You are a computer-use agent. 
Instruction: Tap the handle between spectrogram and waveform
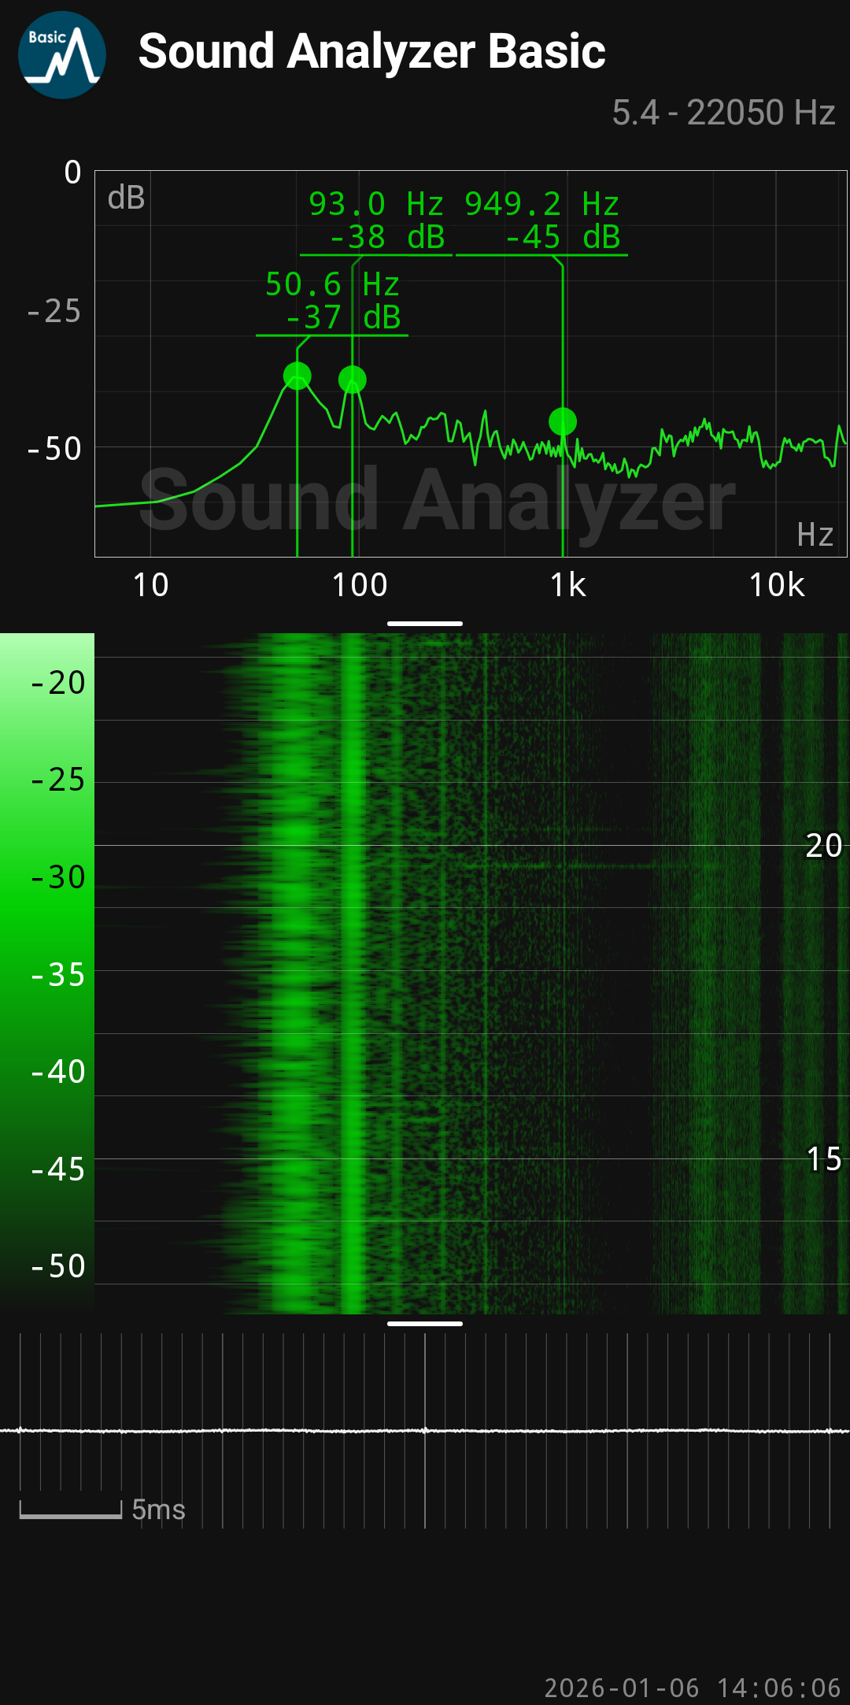(x=425, y=1323)
